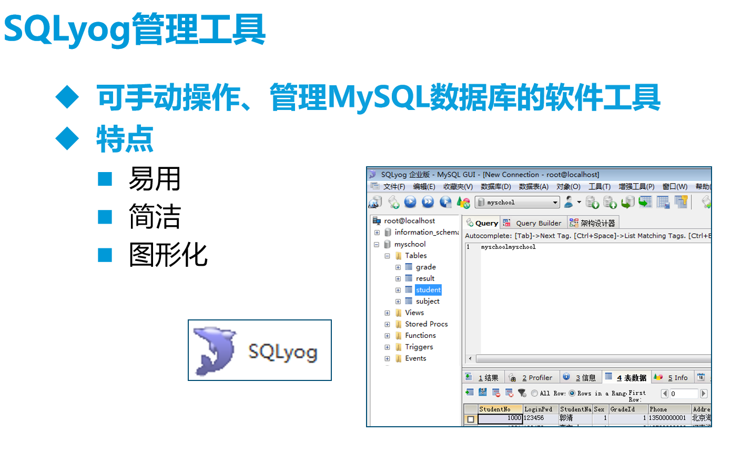Click the SQLyog title bar dolphin icon
Viewport: 731px width, 452px height.
(373, 175)
